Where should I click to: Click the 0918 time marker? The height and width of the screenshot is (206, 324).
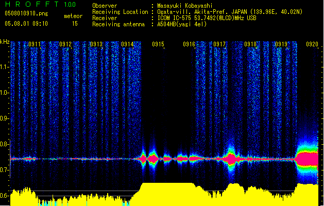click(x=250, y=44)
